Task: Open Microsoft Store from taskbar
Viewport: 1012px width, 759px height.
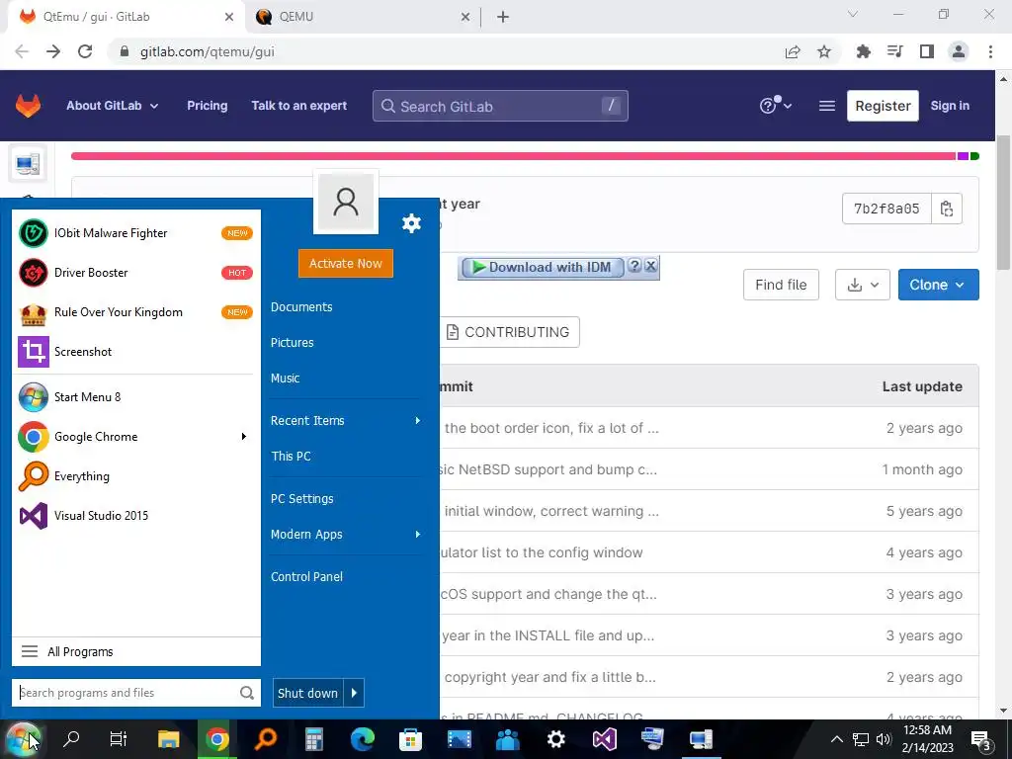Action: click(410, 739)
